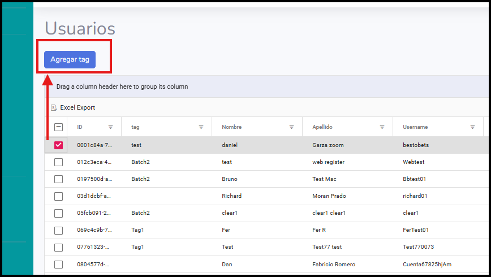
Task: Click surname cell 'Fer R'
Action: tap(319, 230)
